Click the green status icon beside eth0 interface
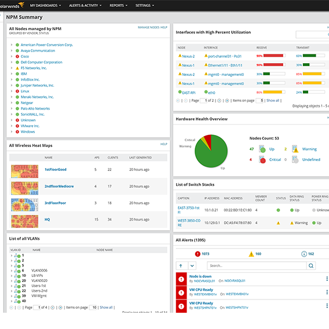This screenshot has width=329, height=329. [x=206, y=92]
